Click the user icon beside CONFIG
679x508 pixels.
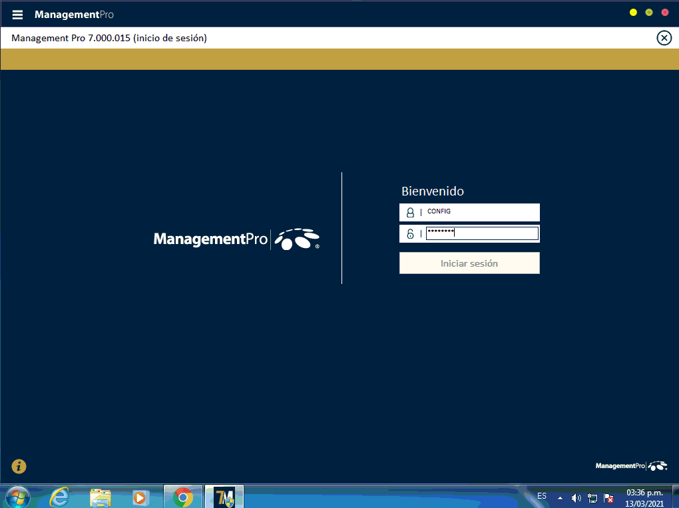(410, 213)
